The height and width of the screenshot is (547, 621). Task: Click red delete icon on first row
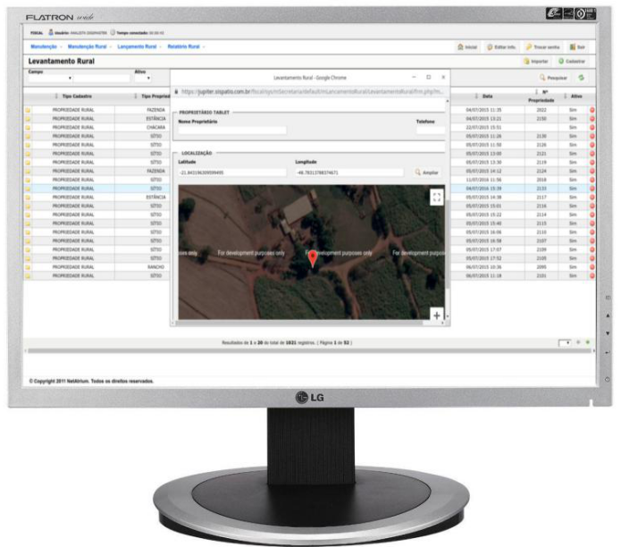[x=592, y=110]
